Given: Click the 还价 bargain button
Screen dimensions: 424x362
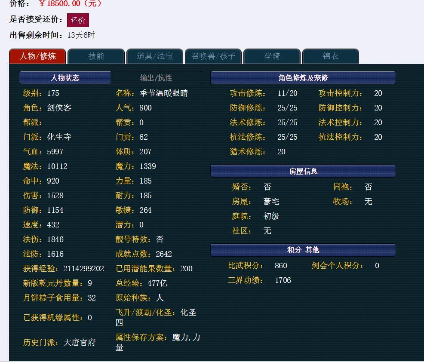Looking at the screenshot, I should (x=78, y=20).
